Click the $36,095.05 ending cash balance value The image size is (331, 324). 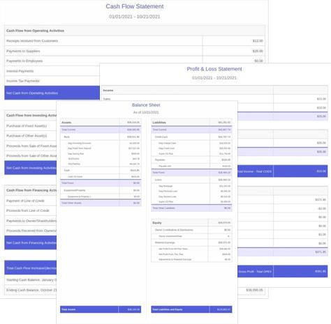(254, 290)
